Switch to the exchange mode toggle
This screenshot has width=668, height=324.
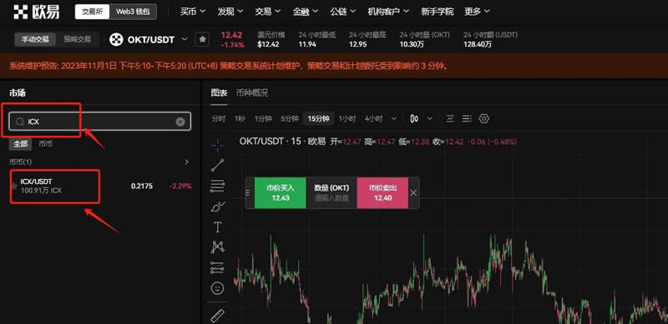pyautogui.click(x=93, y=12)
